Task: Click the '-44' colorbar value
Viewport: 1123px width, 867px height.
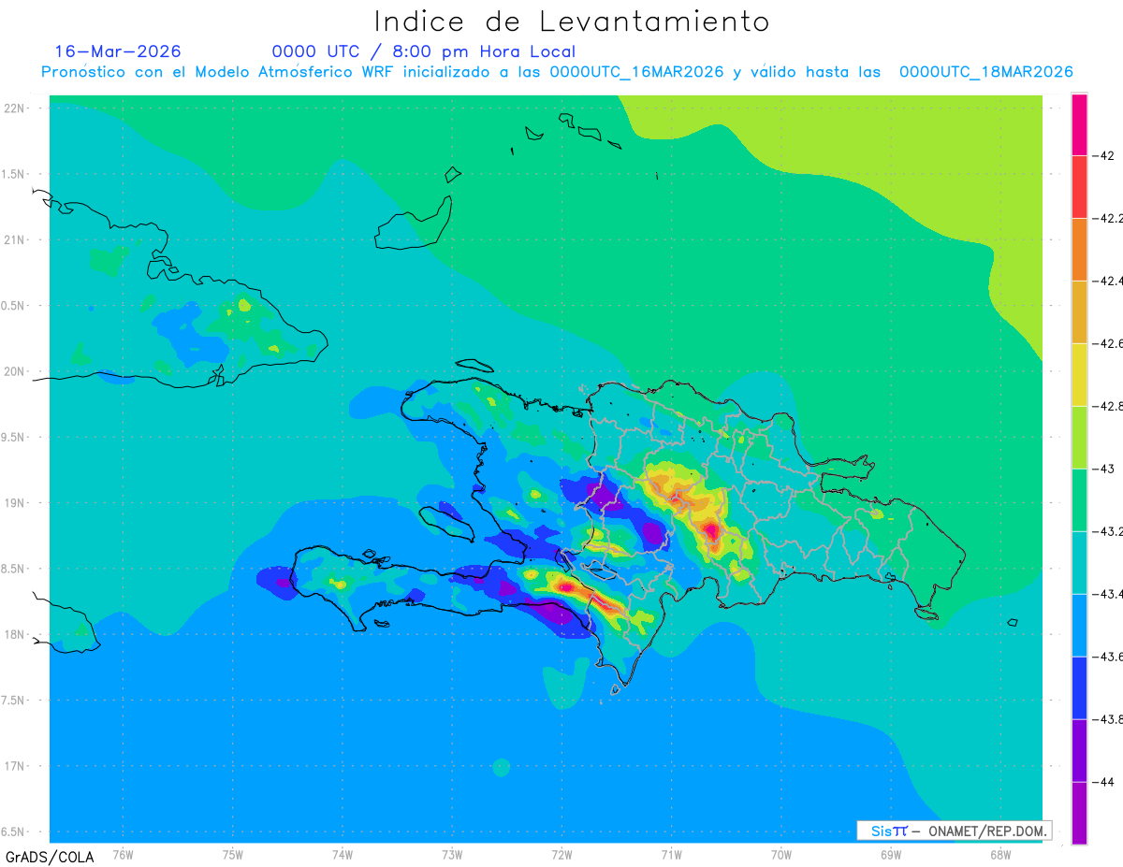Action: point(1105,782)
